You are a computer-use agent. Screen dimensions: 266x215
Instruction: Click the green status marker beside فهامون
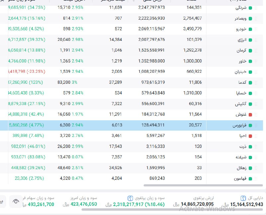pyautogui.click(x=250, y=179)
